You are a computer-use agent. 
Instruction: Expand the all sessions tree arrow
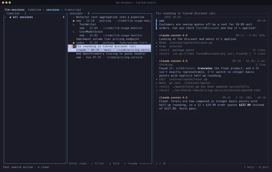click(x=6, y=17)
